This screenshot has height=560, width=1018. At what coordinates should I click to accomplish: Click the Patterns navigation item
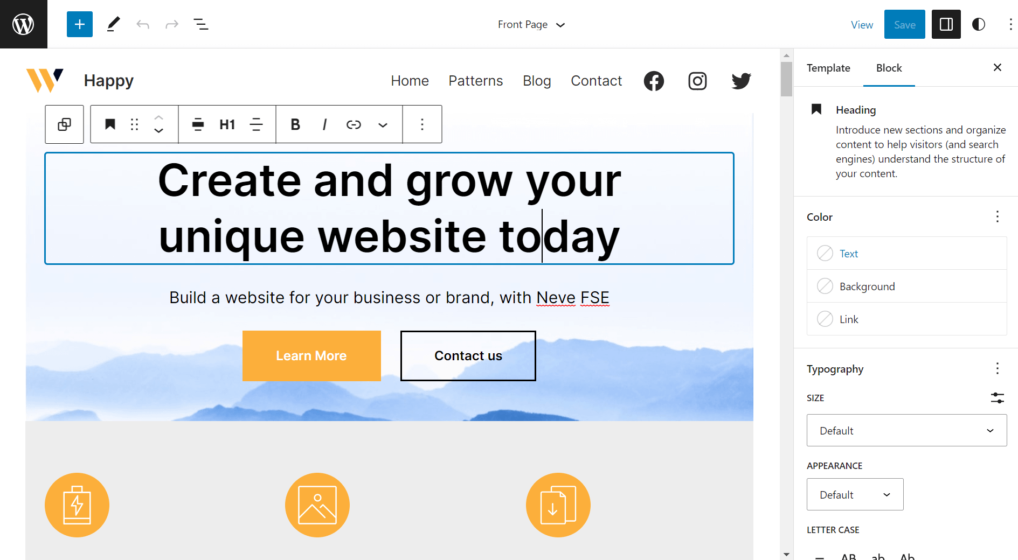click(x=475, y=81)
